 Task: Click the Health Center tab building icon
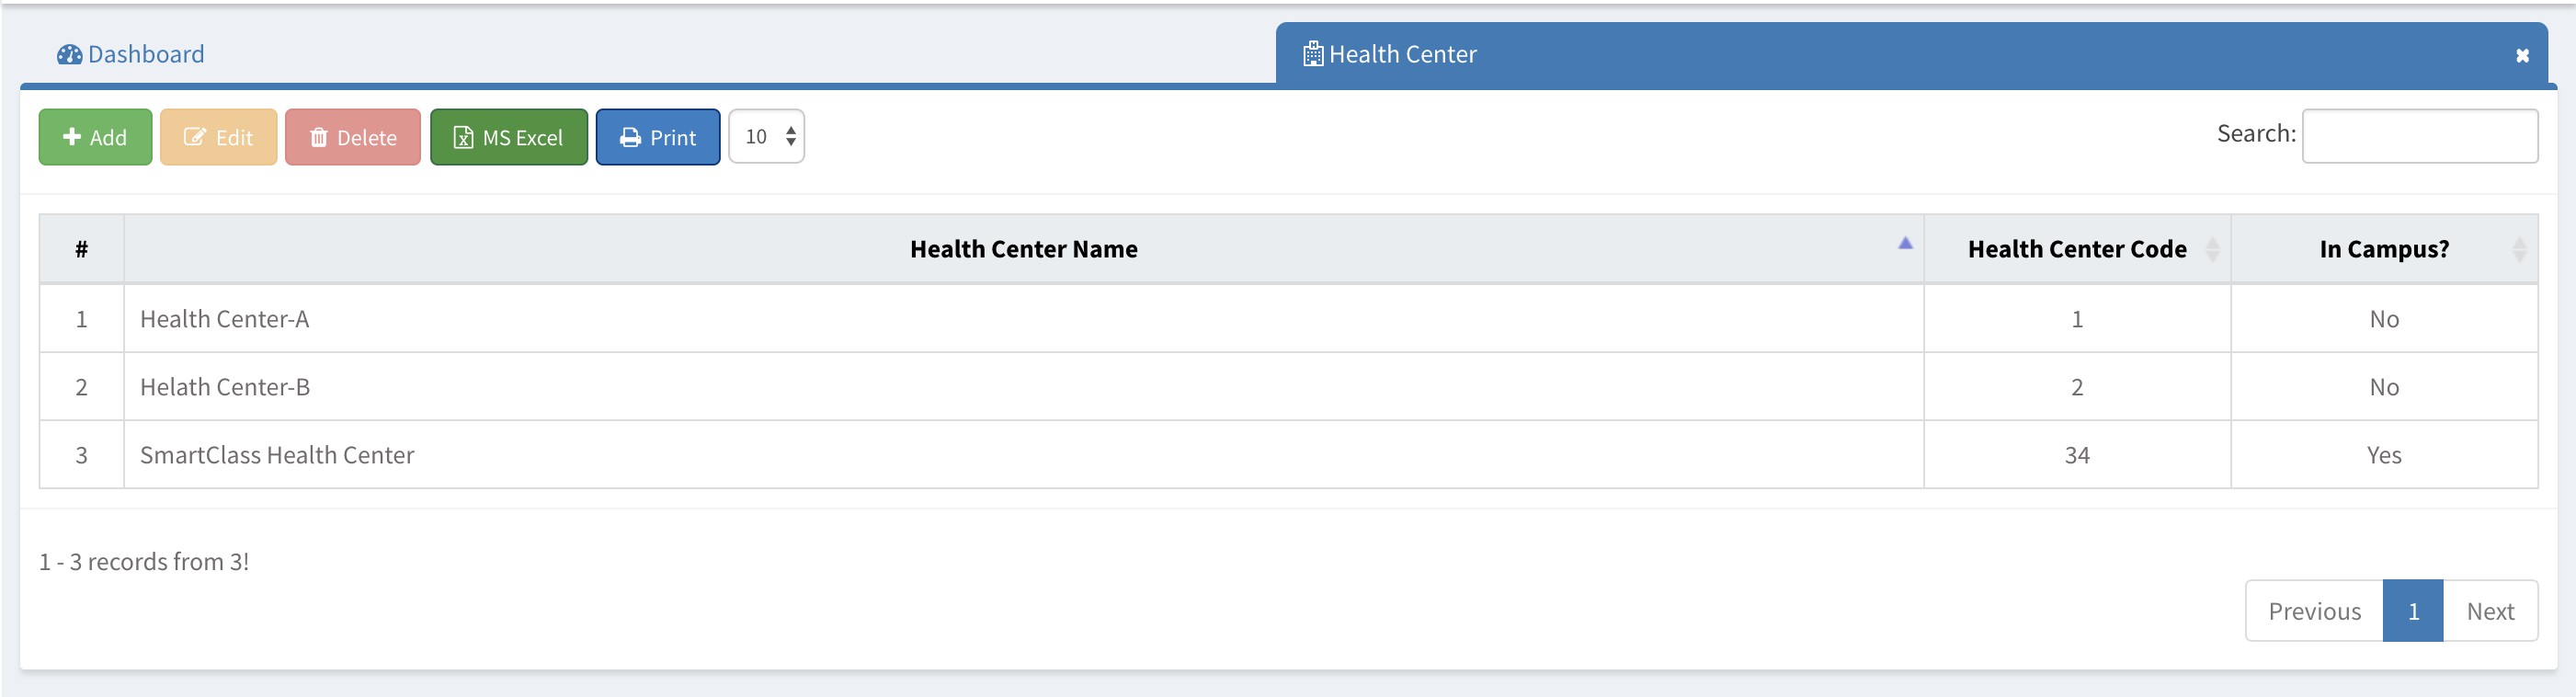click(x=1313, y=54)
